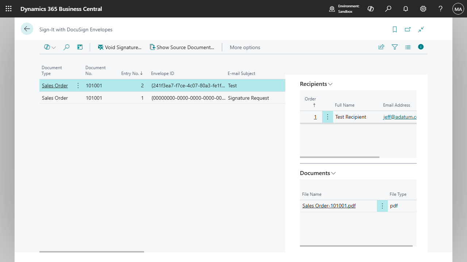Open the Sales Order-101001.pdf link

329,206
